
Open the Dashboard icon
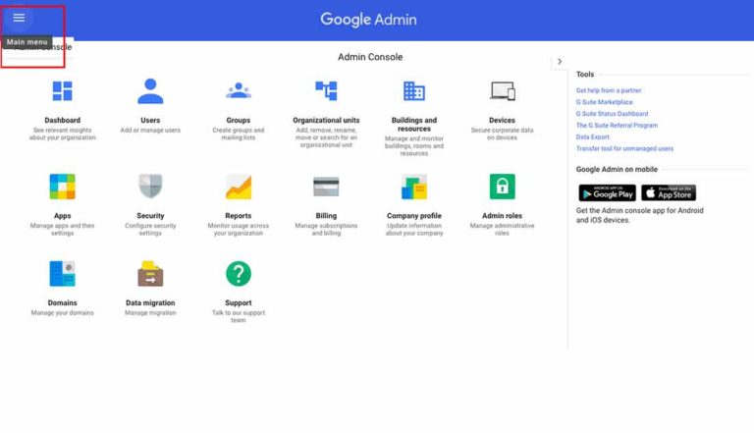(x=63, y=91)
